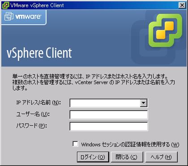188x166 pixels.
Task: Click the overlapping squares icon beside vmware text
Action: 9,17
